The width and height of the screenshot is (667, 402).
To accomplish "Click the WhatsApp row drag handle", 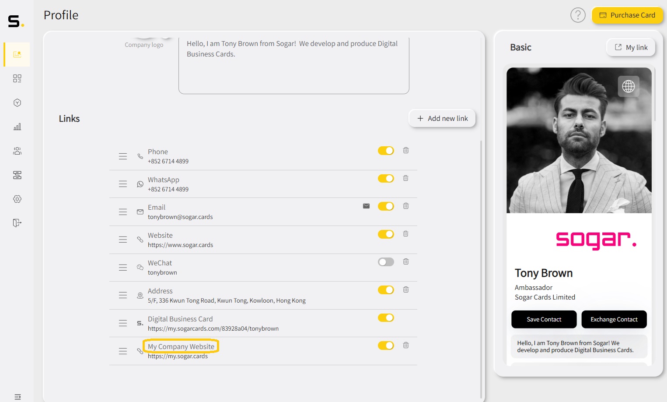I will 123,184.
